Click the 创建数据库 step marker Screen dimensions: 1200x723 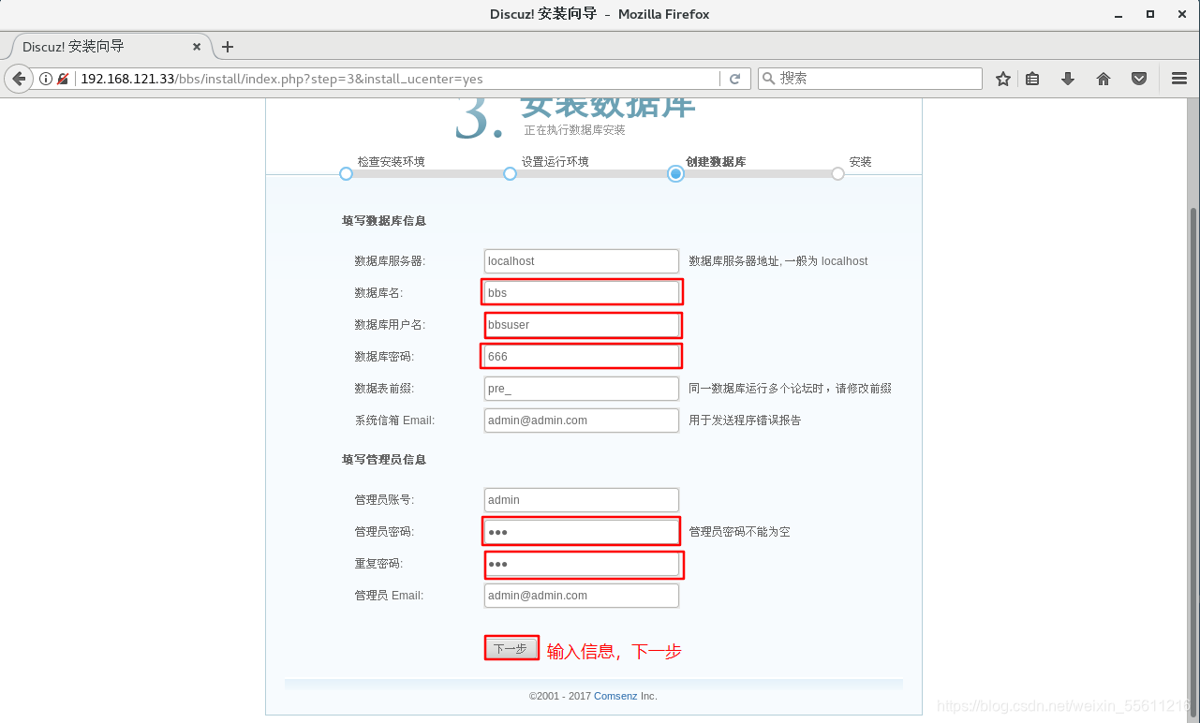pyautogui.click(x=675, y=174)
